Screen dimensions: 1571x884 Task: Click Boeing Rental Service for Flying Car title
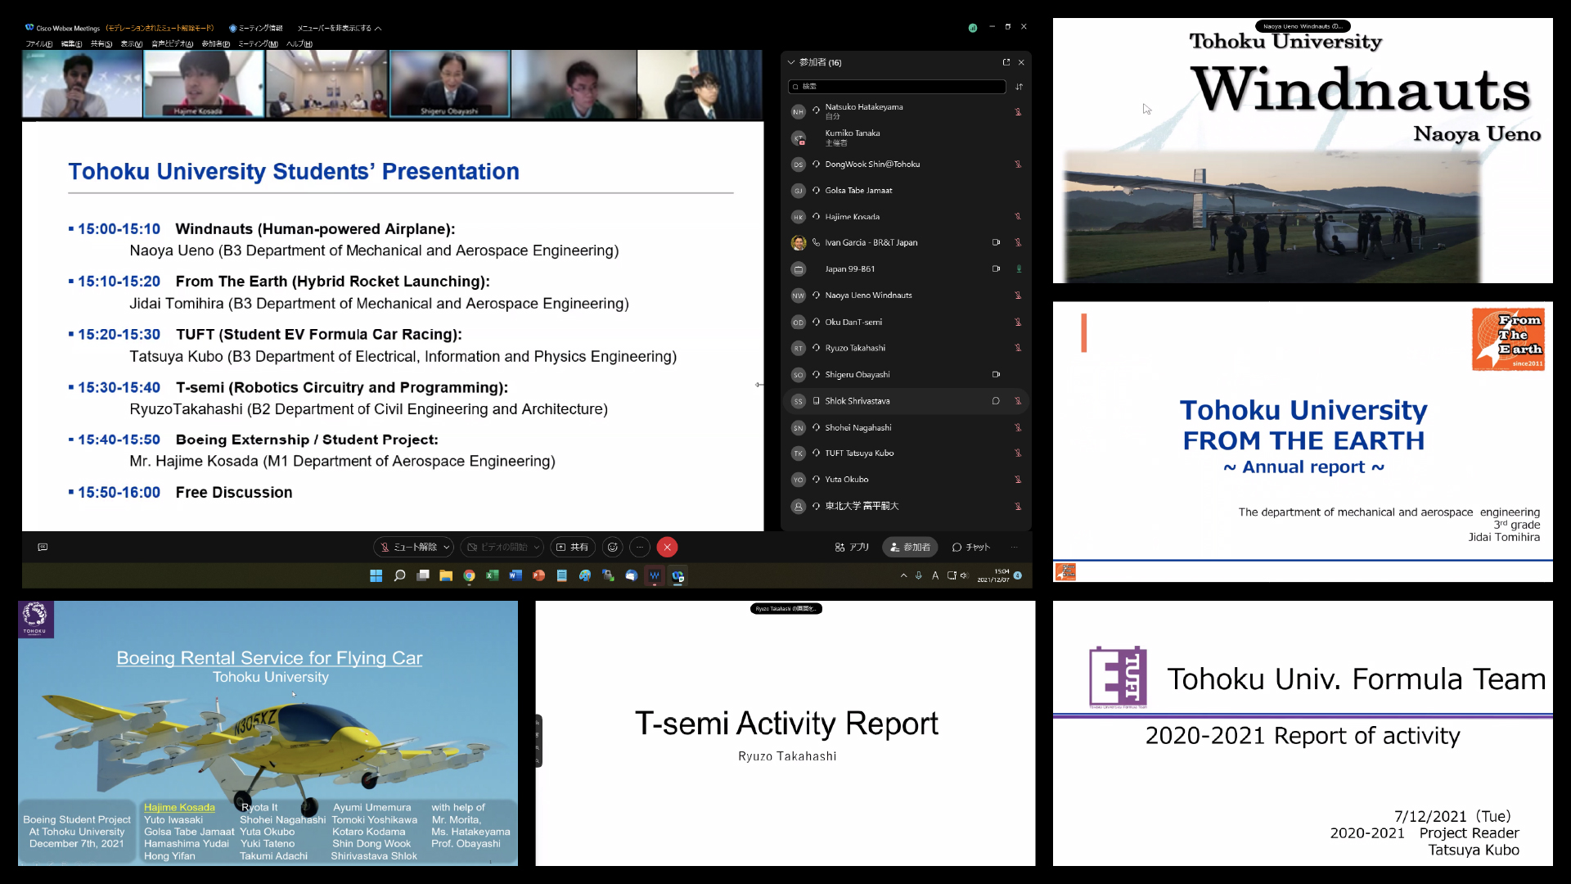[269, 657]
